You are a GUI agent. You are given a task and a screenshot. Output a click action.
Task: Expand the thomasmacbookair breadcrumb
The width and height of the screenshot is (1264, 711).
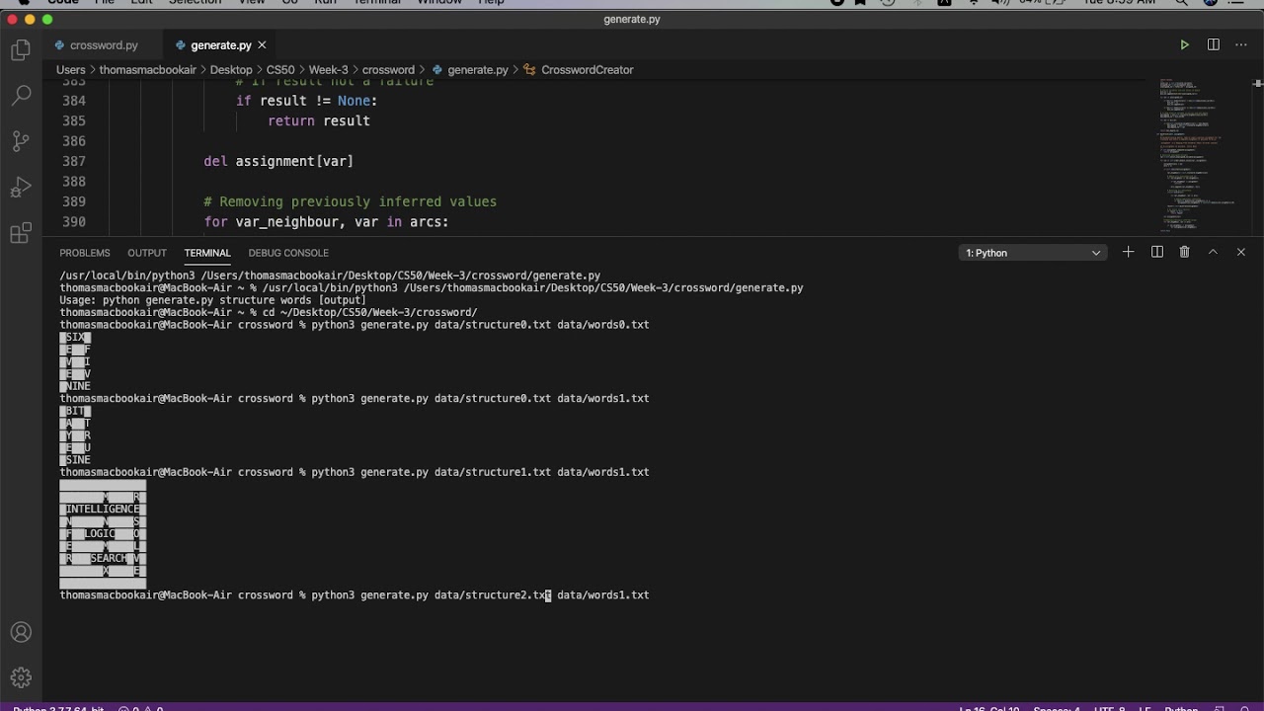148,70
